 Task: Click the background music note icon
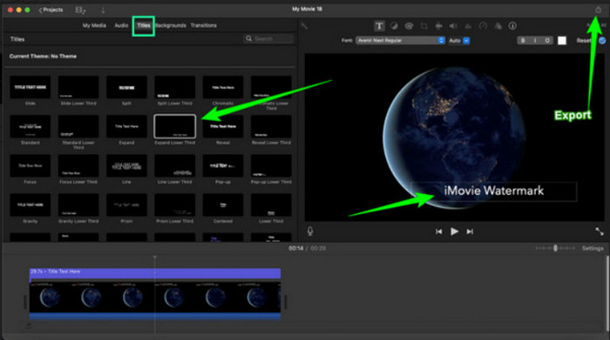pyautogui.click(x=29, y=326)
